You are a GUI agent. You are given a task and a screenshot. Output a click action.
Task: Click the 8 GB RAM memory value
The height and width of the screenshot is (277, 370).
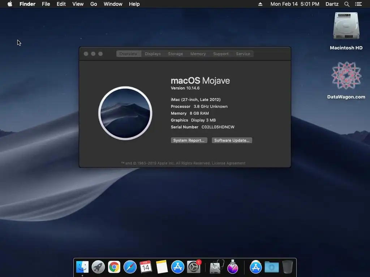[199, 113]
